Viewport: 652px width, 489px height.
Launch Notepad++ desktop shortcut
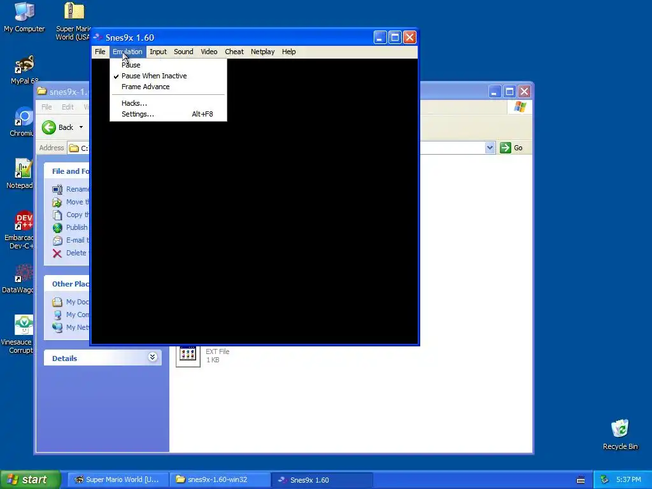(x=21, y=174)
